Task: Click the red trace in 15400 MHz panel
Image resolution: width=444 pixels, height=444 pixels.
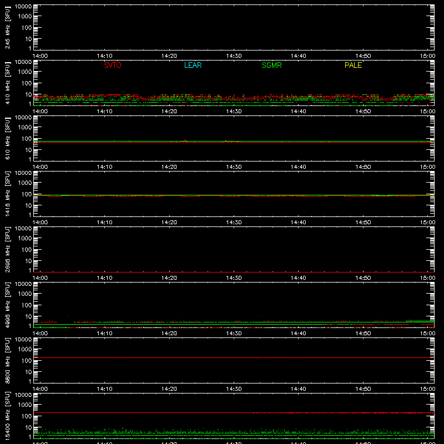Action: [234, 413]
